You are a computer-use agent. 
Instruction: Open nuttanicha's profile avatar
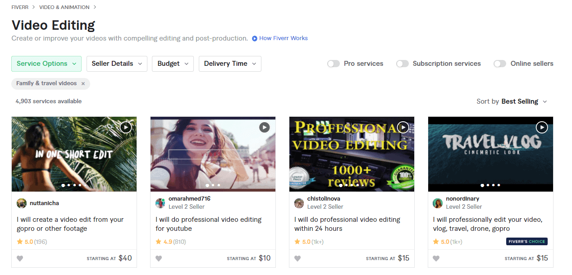pos(21,203)
